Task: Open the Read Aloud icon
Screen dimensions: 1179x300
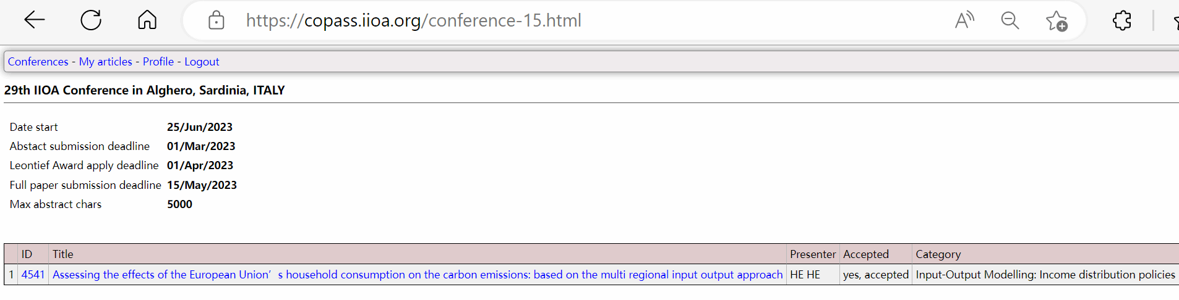Action: pyautogui.click(x=964, y=20)
